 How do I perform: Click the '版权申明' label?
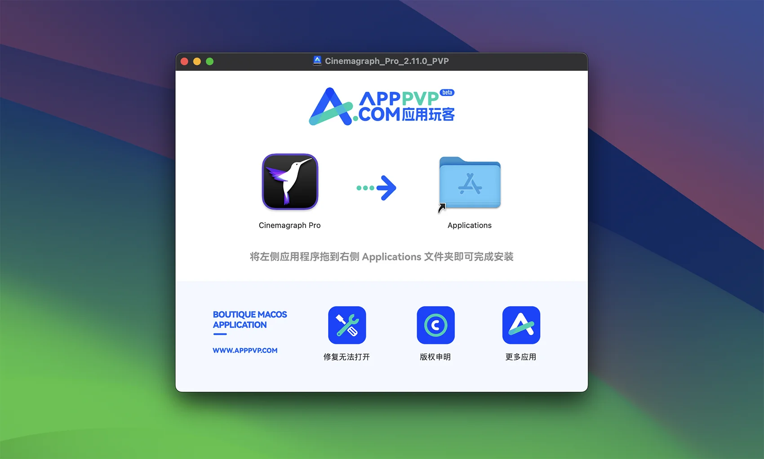pos(435,357)
